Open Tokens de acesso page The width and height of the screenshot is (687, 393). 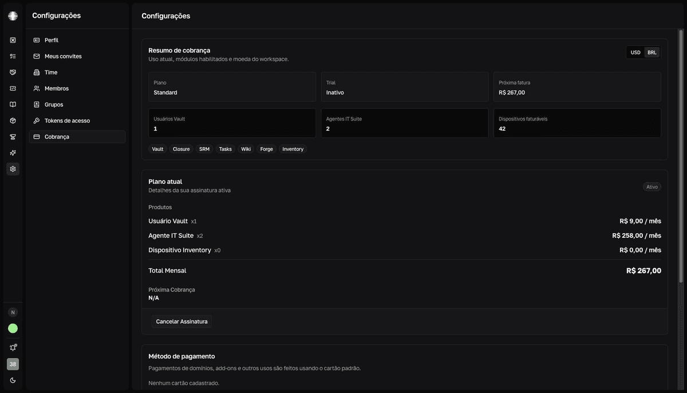[77, 120]
